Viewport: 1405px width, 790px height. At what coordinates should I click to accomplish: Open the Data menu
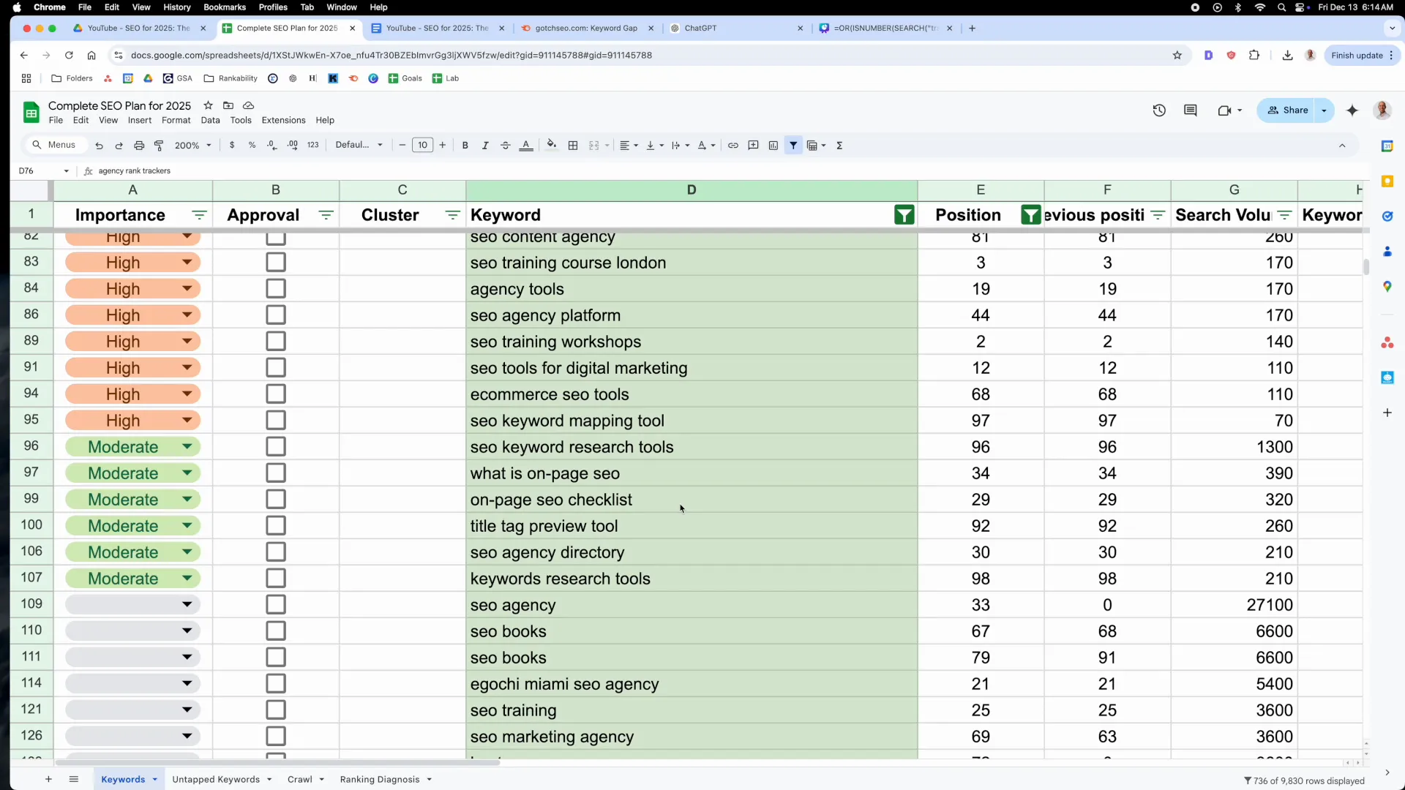[210, 121]
